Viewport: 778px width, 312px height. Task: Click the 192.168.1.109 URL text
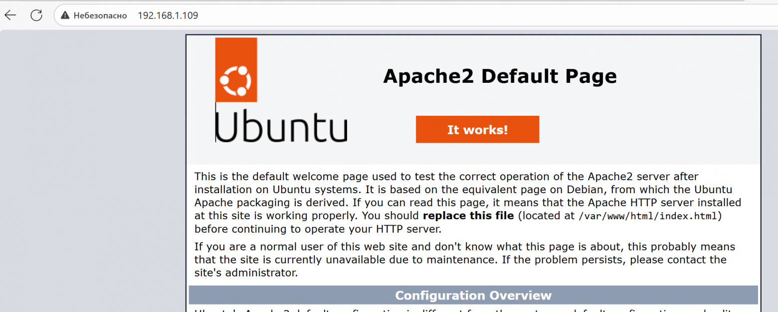pyautogui.click(x=168, y=15)
